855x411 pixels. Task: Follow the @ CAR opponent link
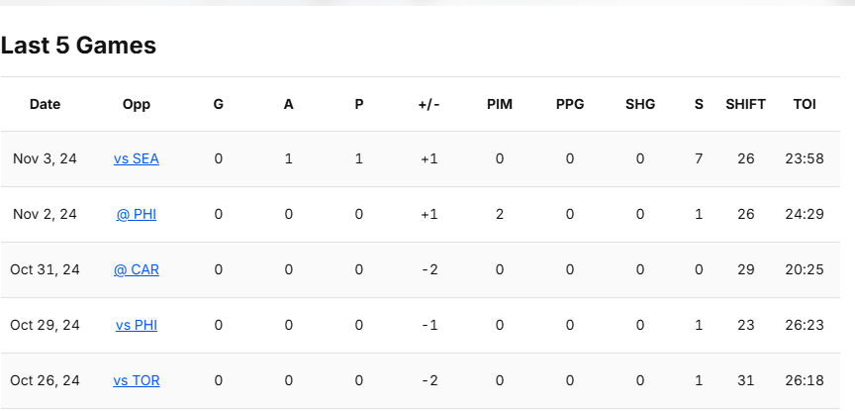[137, 269]
